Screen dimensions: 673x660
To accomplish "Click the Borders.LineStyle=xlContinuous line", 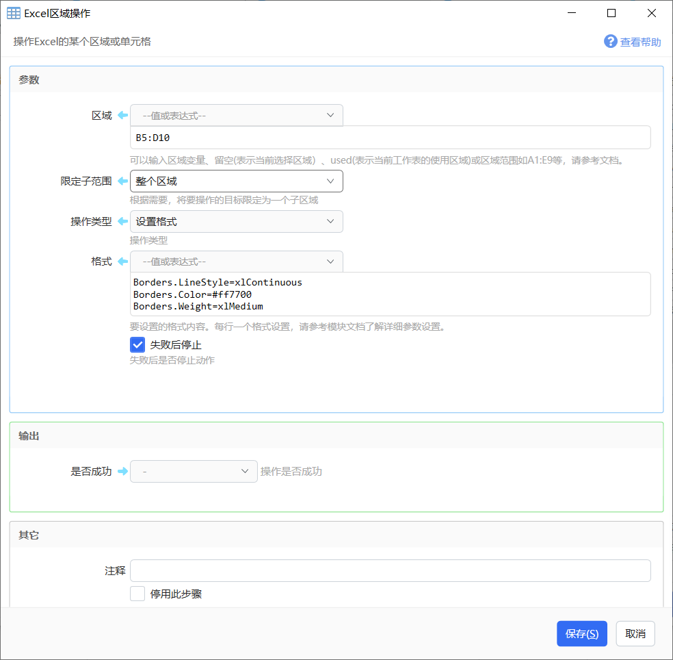I will pyautogui.click(x=217, y=282).
